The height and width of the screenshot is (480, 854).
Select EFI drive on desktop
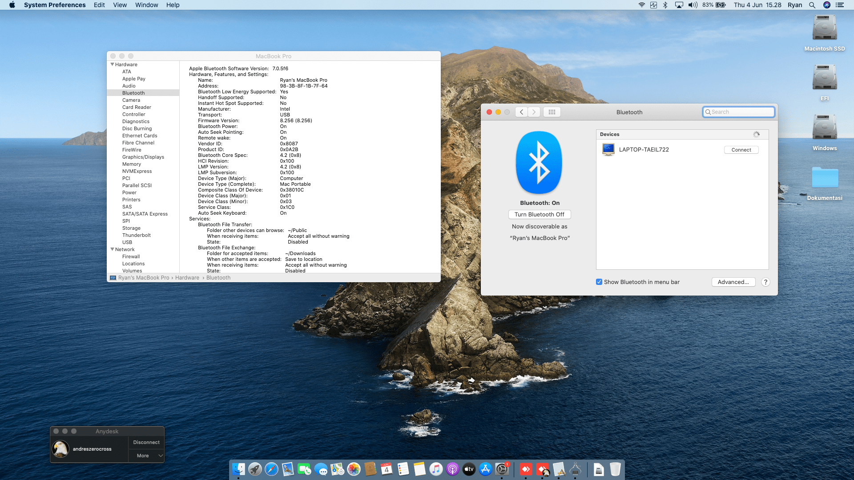coord(825,83)
